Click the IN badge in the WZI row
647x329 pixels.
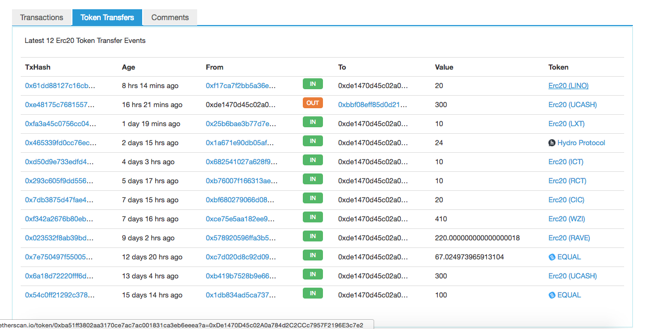[x=313, y=218]
